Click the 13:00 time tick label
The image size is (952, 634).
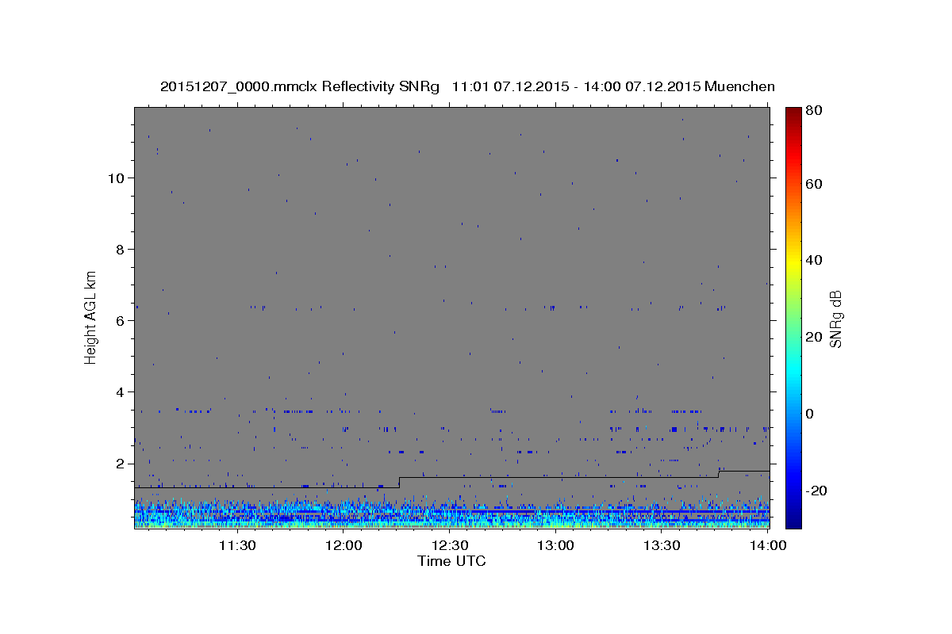point(555,545)
